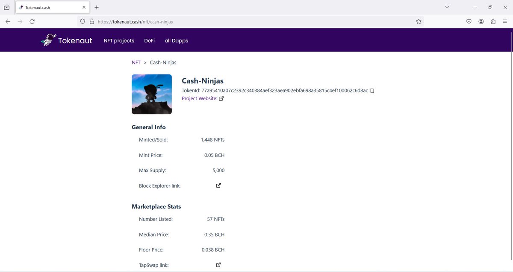Click the Floor Price label

pyautogui.click(x=151, y=250)
